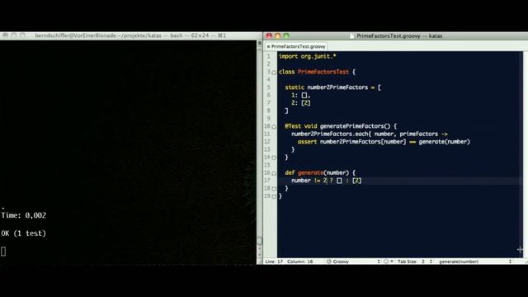Image resolution: width=528 pixels, height=297 pixels.
Task: Click the '2: [2]' map entry on line 7
Action: click(300, 103)
